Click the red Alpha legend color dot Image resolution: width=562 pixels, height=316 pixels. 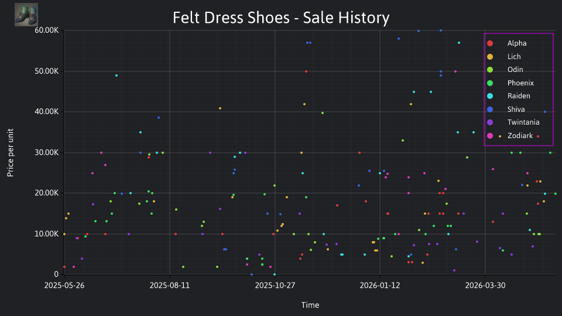coord(490,43)
